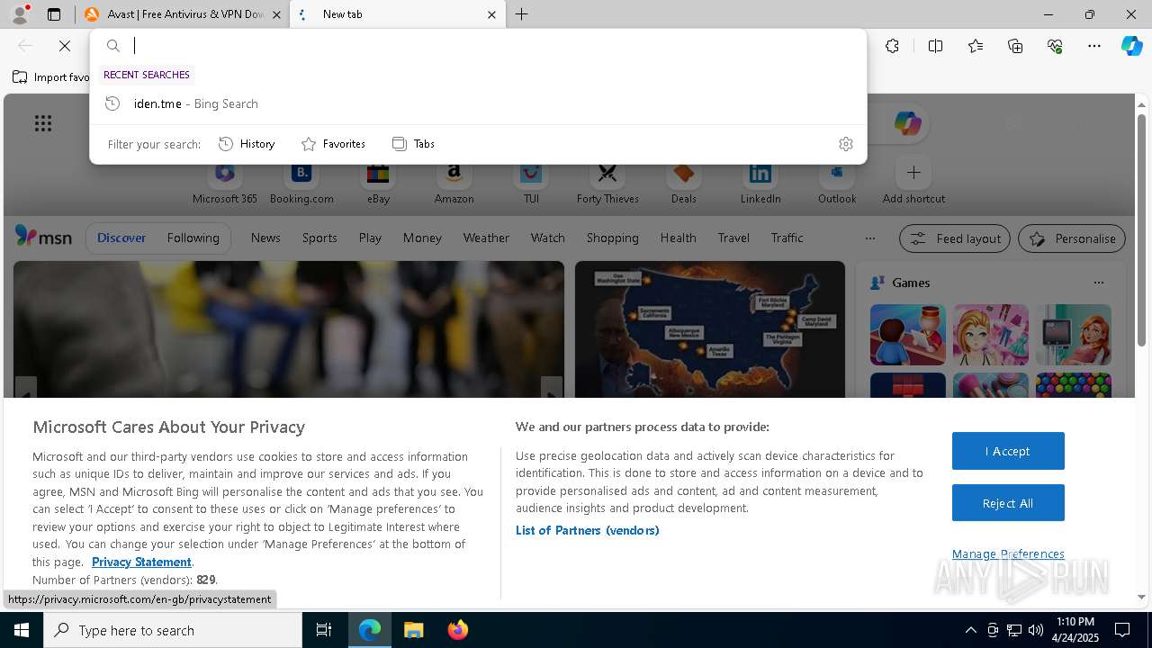The height and width of the screenshot is (648, 1152).
Task: Open the Collections icon
Action: [1015, 46]
